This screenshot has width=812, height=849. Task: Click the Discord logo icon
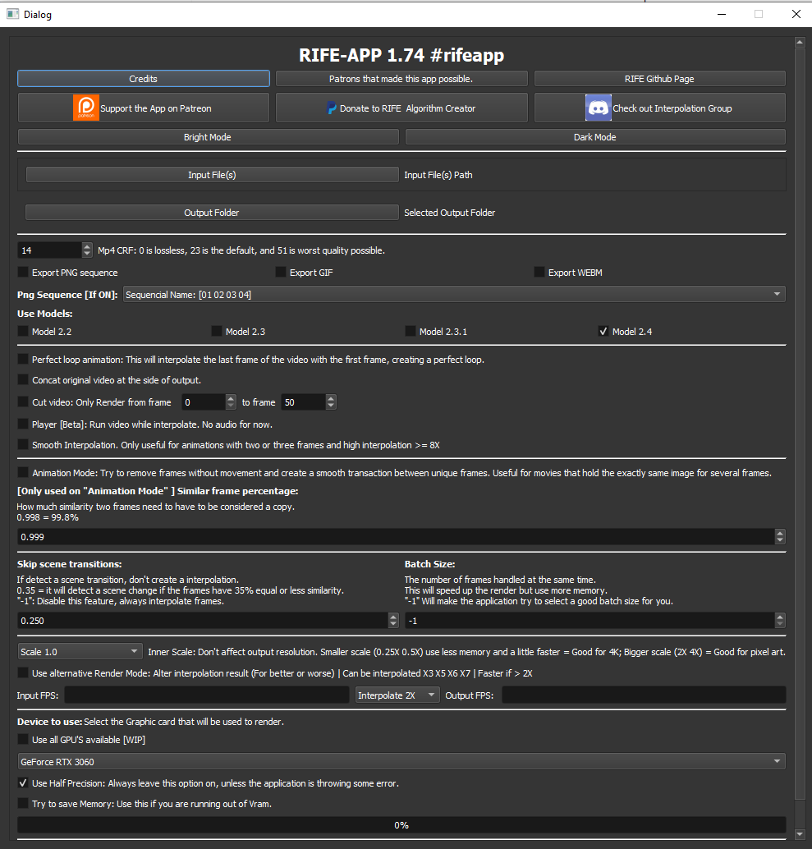[x=599, y=108]
